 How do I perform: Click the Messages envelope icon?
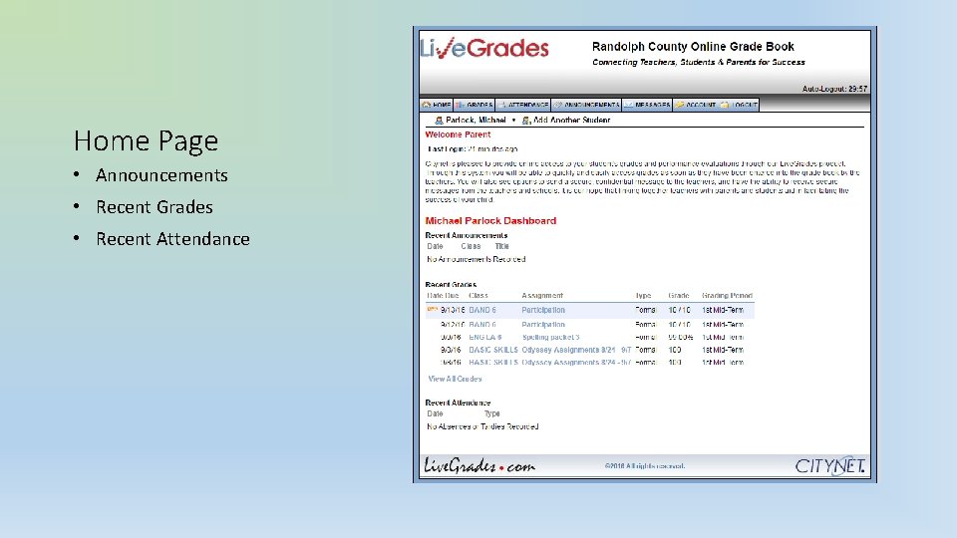[629, 105]
